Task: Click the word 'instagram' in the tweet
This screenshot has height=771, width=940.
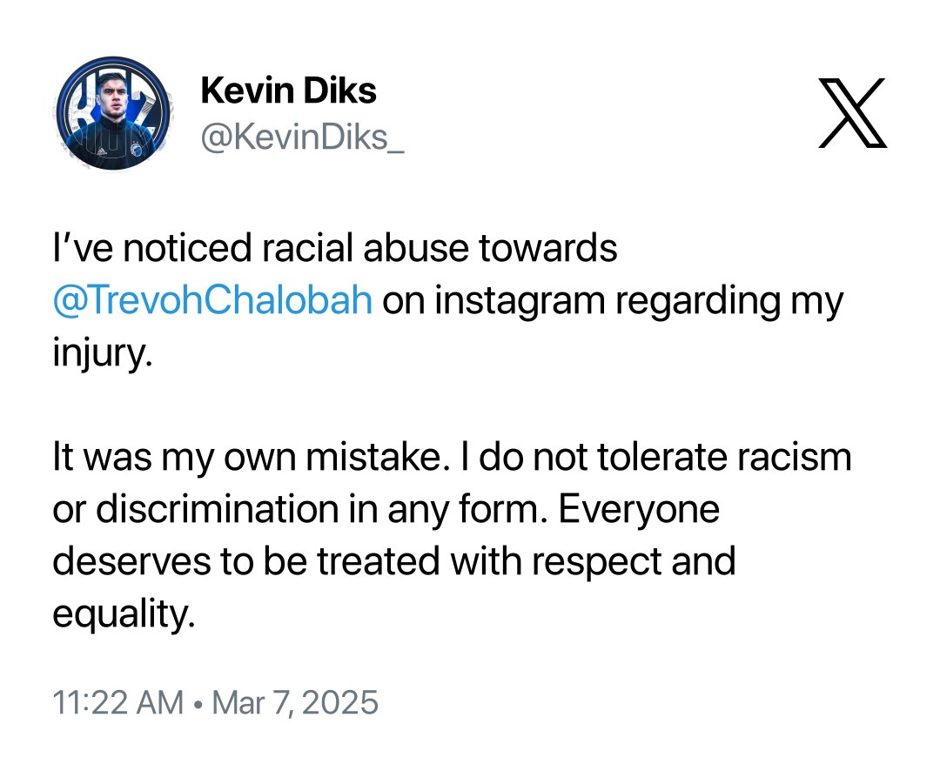Action: click(x=520, y=301)
